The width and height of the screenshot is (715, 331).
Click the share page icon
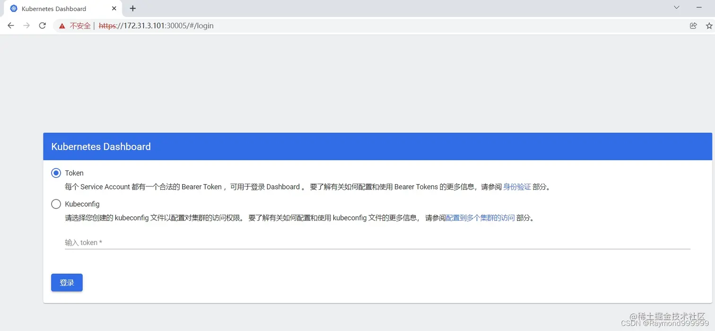click(x=693, y=25)
